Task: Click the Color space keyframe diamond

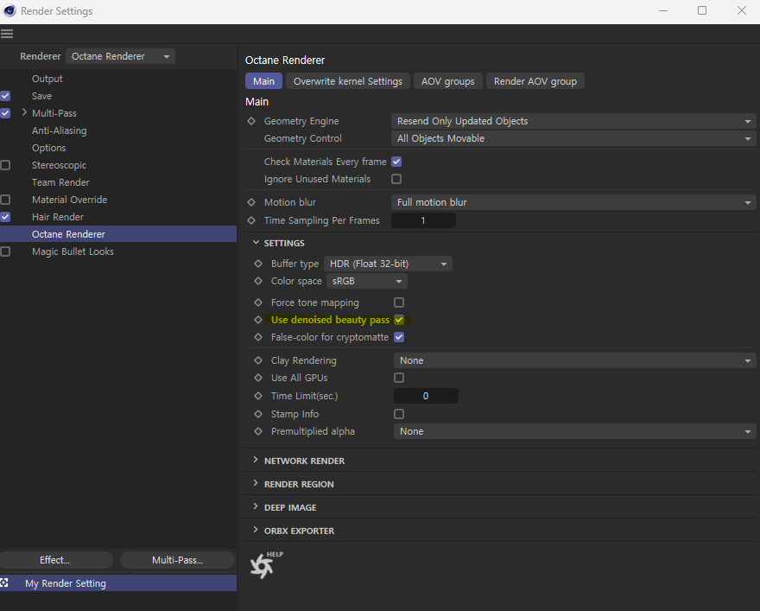Action: (258, 281)
